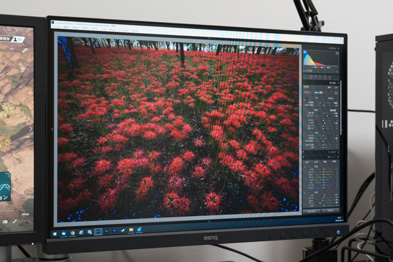The height and width of the screenshot is (262, 393).
Task: Toggle shadow clipping indicator in histogram
Action: point(305,52)
